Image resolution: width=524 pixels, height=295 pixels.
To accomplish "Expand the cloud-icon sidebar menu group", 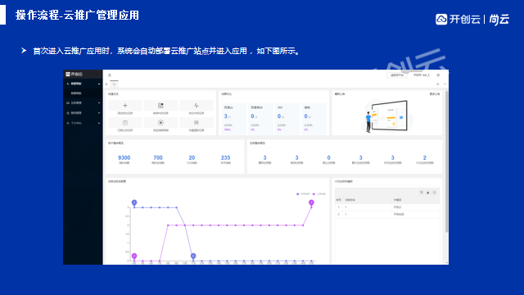I will [83, 103].
